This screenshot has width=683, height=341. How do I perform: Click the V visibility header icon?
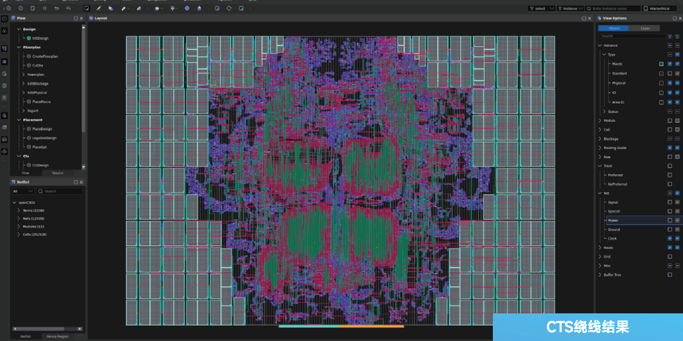tap(670, 36)
